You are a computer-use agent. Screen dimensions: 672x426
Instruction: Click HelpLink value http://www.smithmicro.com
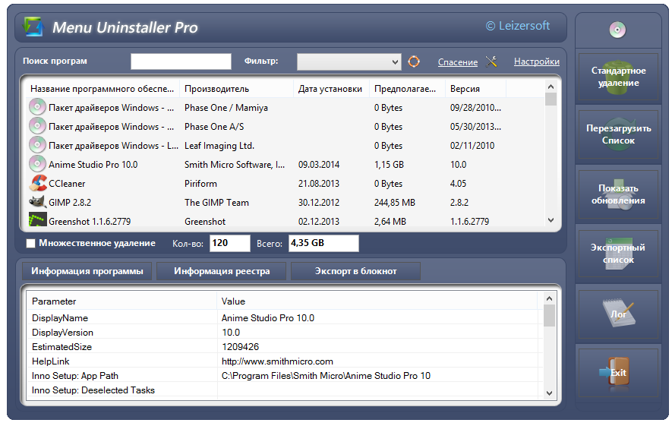277,361
